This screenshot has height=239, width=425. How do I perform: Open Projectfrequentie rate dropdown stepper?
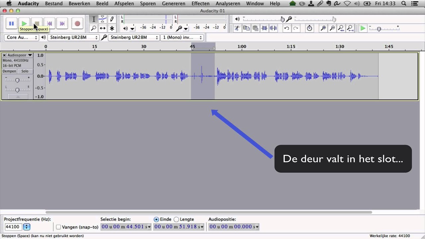click(27, 227)
